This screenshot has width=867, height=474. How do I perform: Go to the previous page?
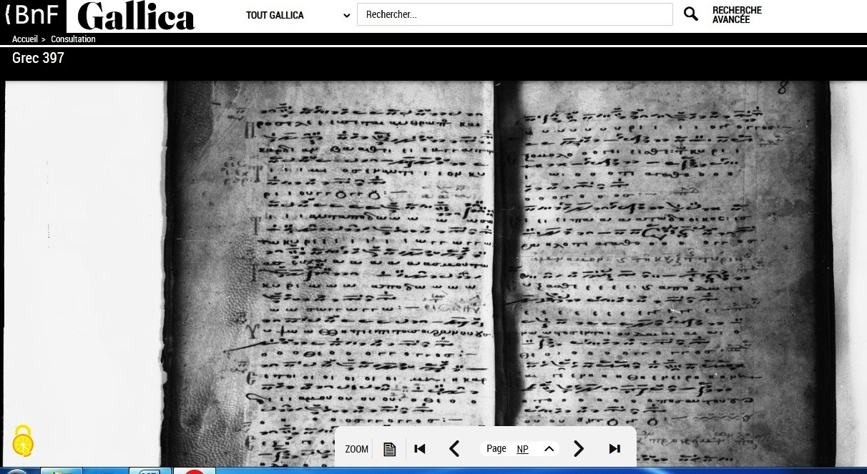[454, 449]
